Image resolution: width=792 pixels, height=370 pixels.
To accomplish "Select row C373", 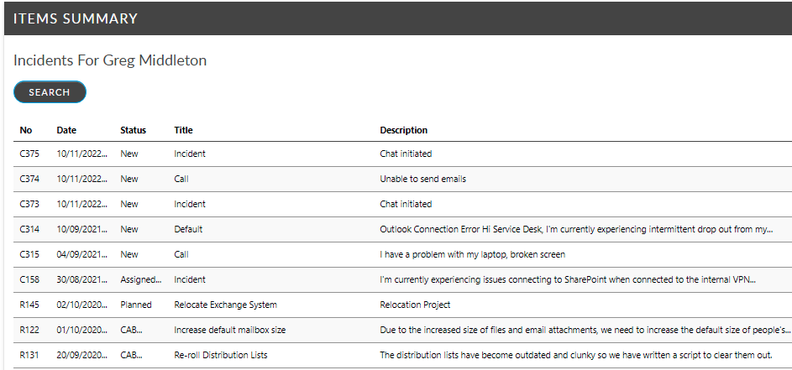I will click(29, 205).
